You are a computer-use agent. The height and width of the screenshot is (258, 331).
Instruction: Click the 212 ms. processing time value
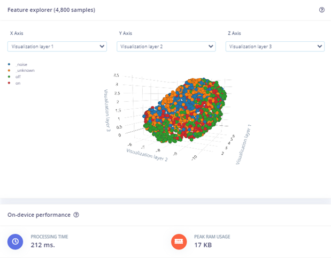point(43,245)
